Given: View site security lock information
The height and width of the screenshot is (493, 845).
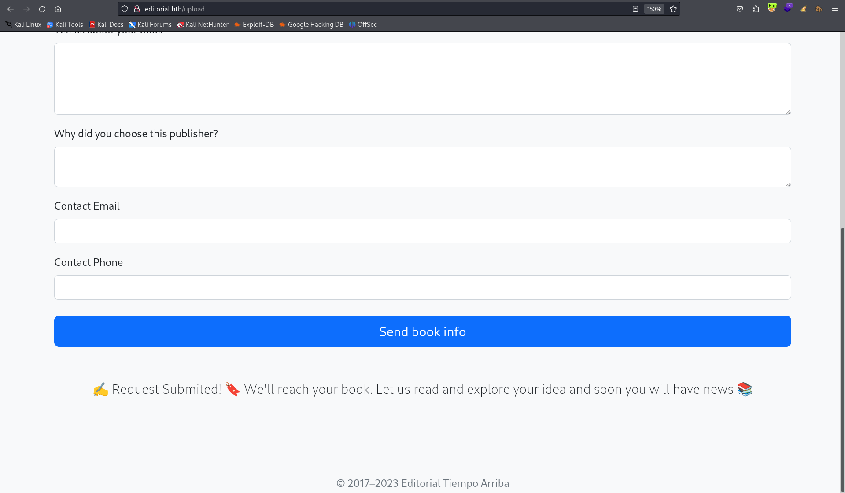Looking at the screenshot, I should (x=137, y=9).
